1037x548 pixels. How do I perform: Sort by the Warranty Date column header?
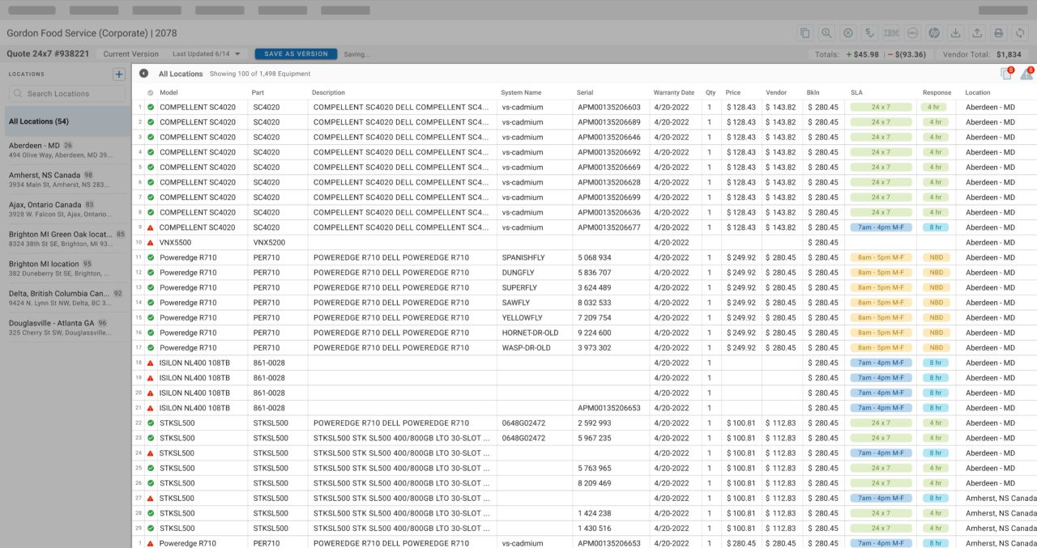(x=673, y=93)
